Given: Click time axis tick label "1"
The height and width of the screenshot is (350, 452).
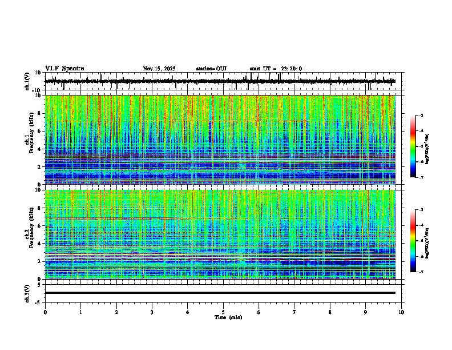Looking at the screenshot, I should [x=80, y=312].
